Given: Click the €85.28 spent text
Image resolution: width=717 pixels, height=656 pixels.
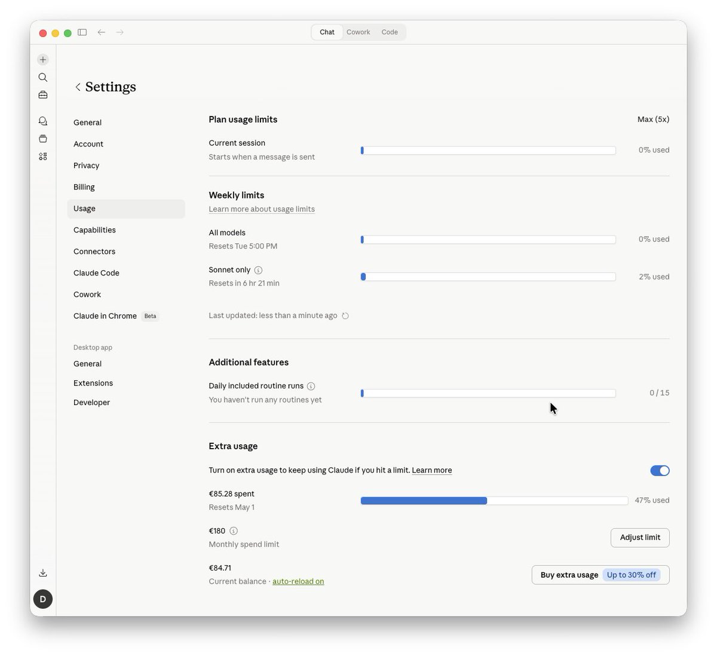Looking at the screenshot, I should pyautogui.click(x=231, y=494).
